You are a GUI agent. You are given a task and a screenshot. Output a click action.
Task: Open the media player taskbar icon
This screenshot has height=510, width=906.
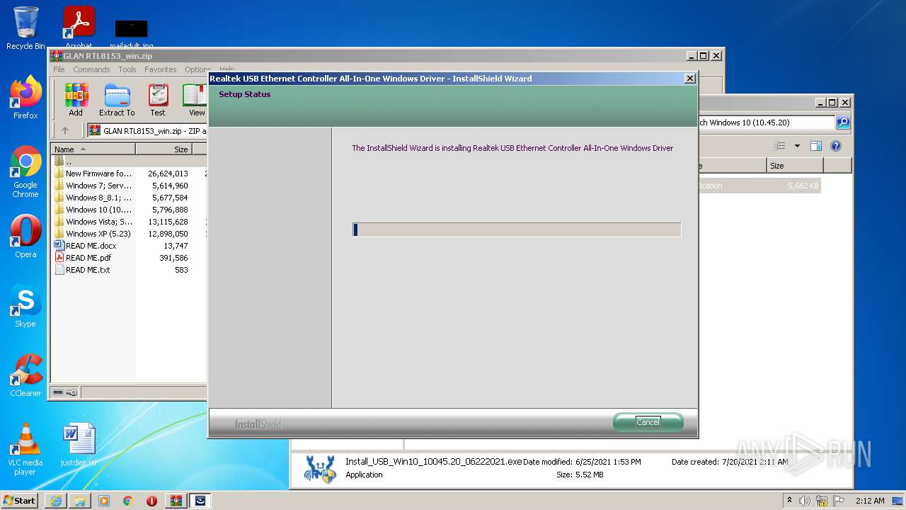point(104,501)
